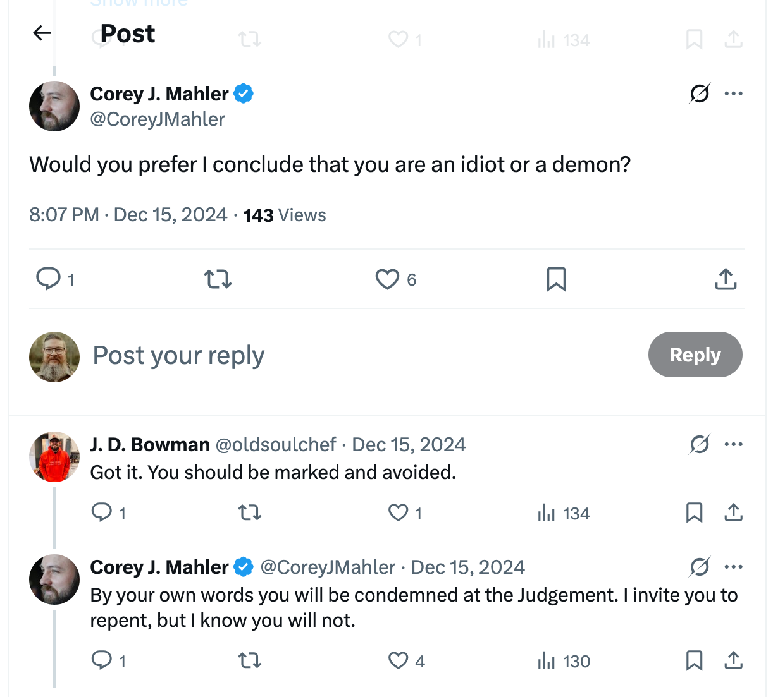The width and height of the screenshot is (773, 697).
Task: View analytics for J. D. Bowman's reply
Action: point(545,513)
